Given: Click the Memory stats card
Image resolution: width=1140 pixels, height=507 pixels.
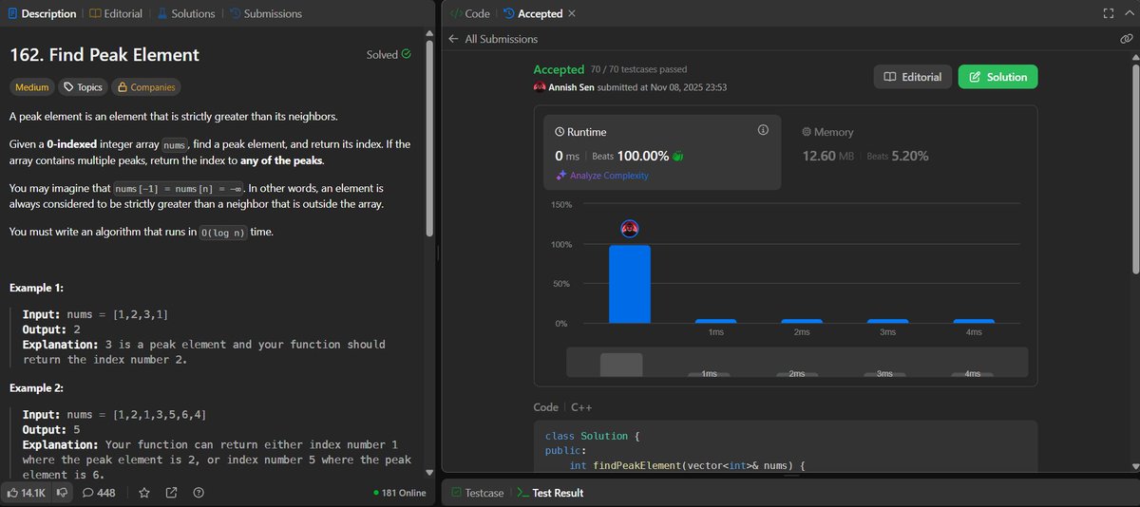Looking at the screenshot, I should tap(909, 152).
